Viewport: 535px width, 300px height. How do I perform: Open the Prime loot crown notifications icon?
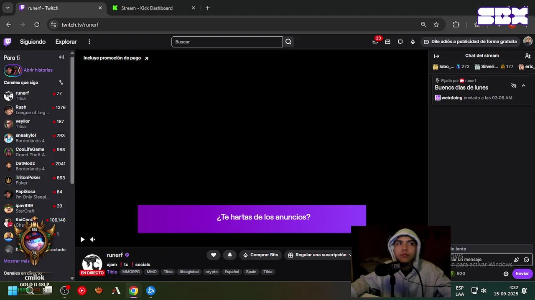(x=375, y=42)
